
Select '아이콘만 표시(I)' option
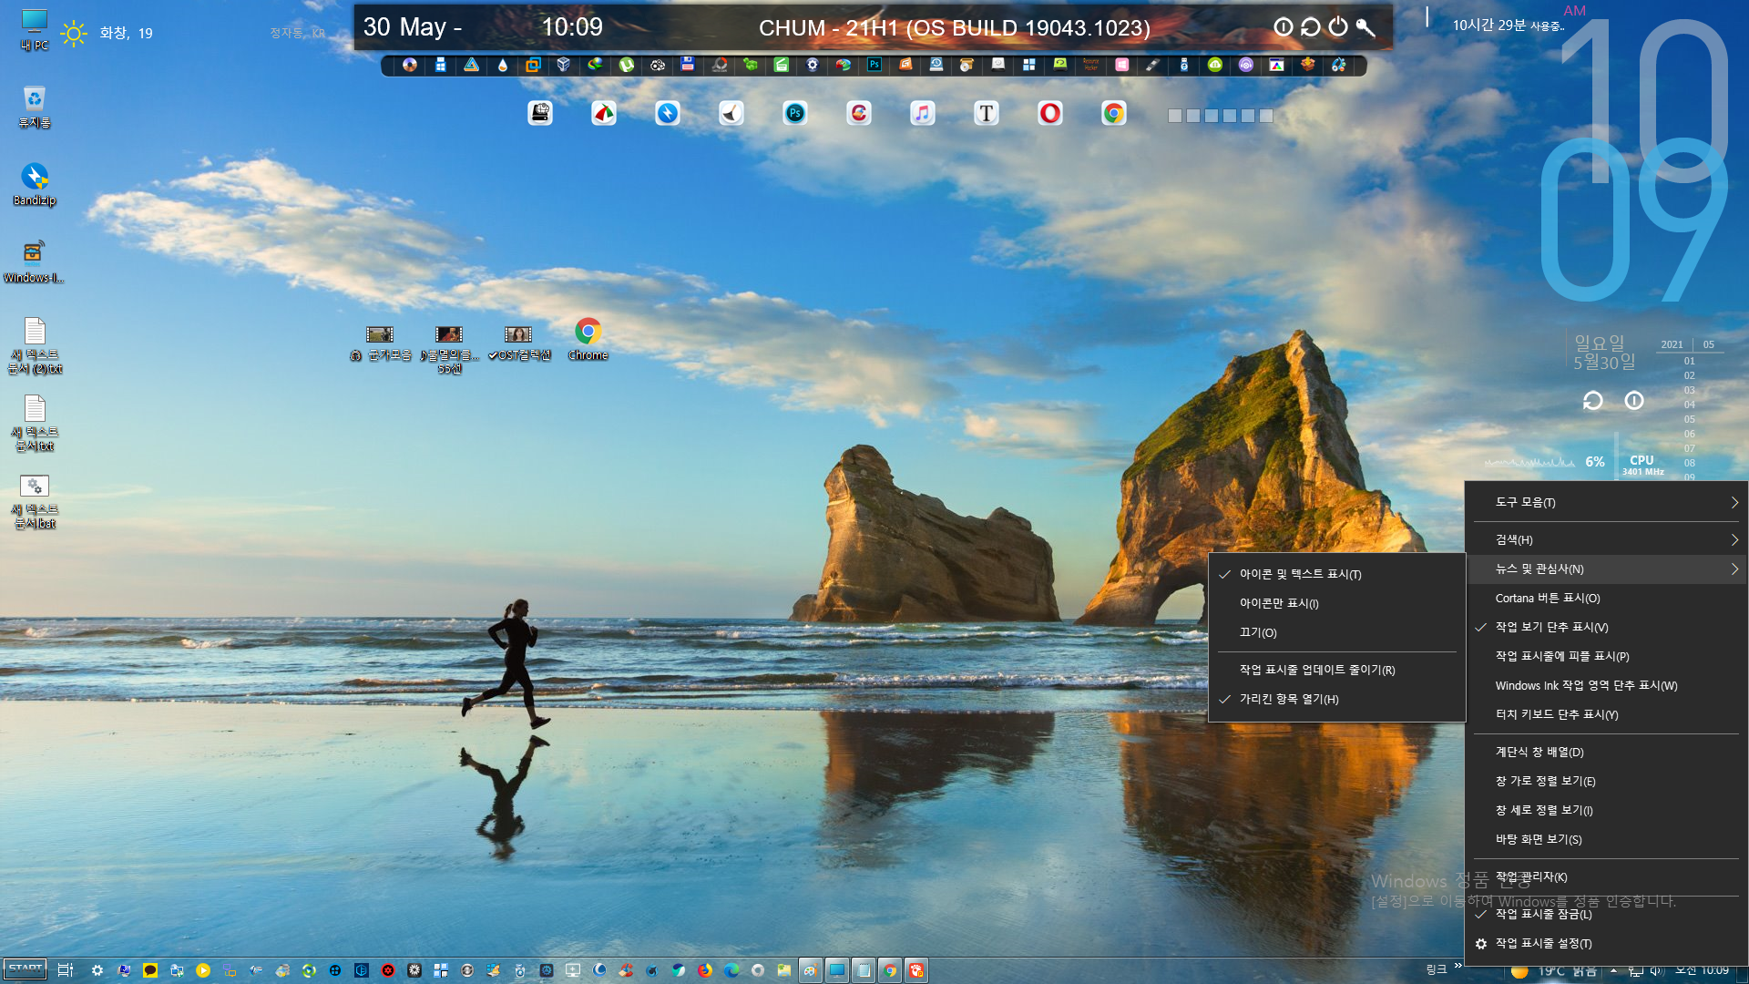coord(1336,603)
